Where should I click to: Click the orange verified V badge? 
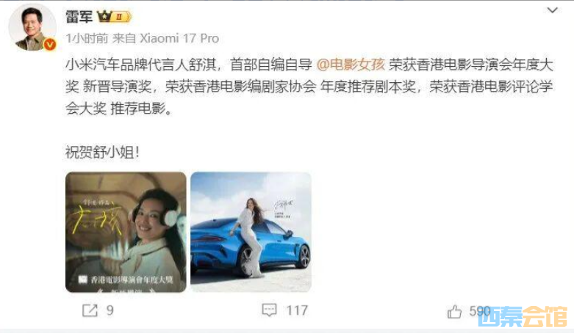tap(50, 45)
